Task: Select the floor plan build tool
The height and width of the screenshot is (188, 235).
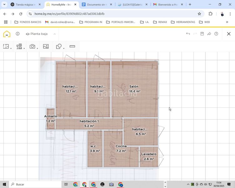Action: [6, 46]
